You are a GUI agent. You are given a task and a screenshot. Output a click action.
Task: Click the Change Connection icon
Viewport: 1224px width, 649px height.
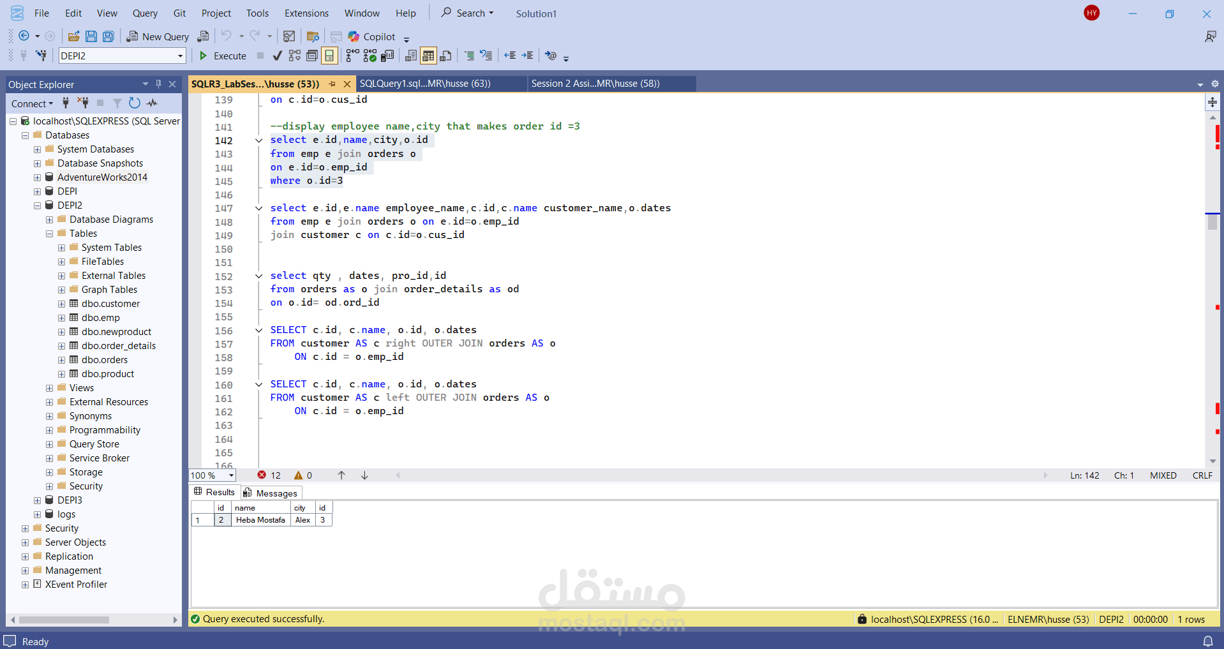tap(41, 56)
